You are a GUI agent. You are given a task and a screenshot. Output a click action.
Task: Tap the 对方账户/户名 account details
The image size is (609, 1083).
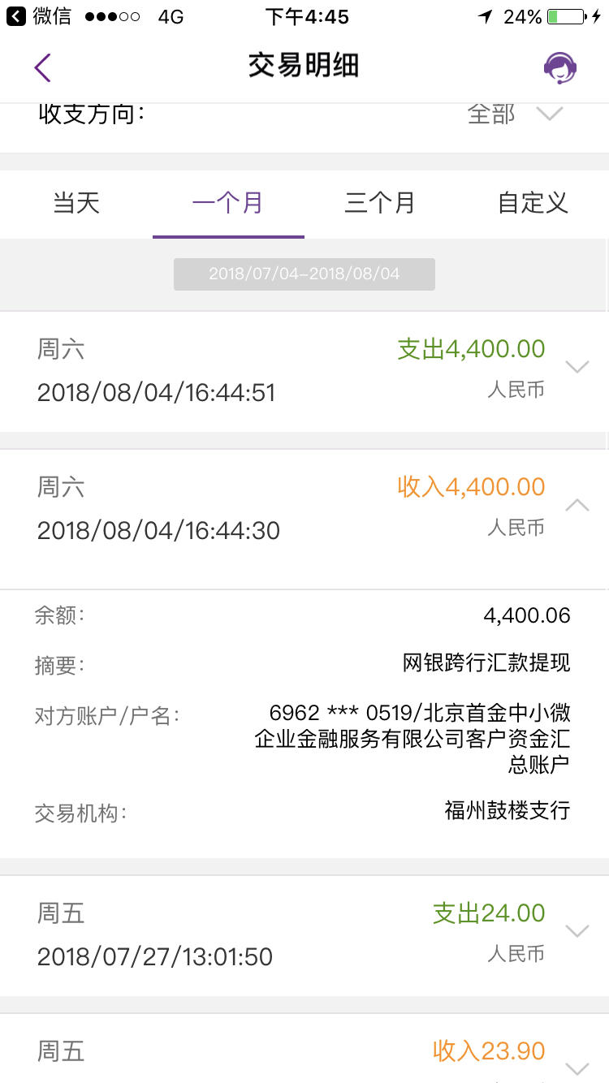tap(412, 739)
